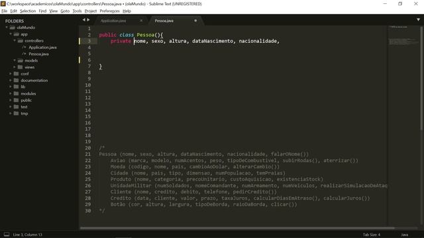The image size is (424, 238).
Task: Collapse the app folder
Action: click(11, 34)
